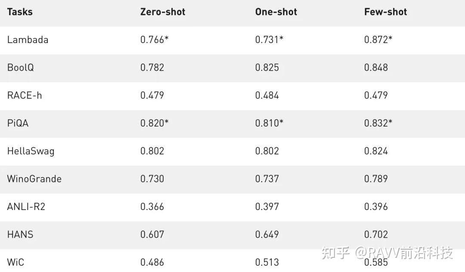The width and height of the screenshot is (465, 272).
Task: Click the Tasks column header
Action: pos(20,12)
